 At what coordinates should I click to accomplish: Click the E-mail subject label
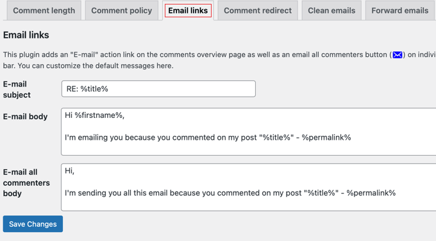(17, 89)
